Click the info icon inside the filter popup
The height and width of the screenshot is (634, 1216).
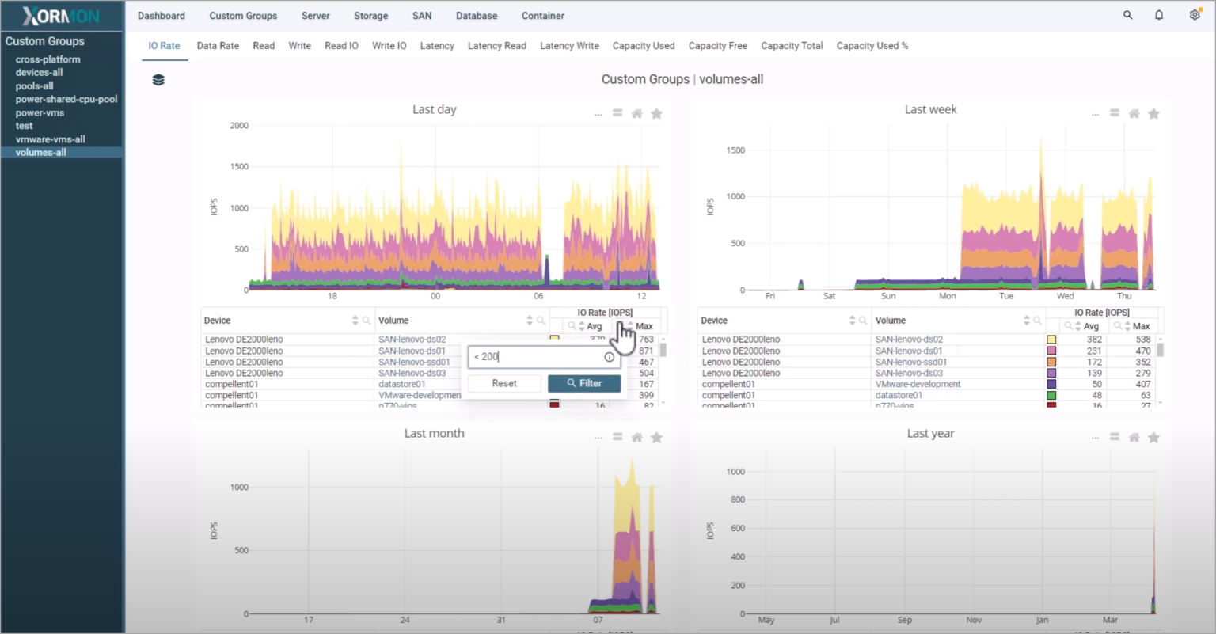point(609,357)
